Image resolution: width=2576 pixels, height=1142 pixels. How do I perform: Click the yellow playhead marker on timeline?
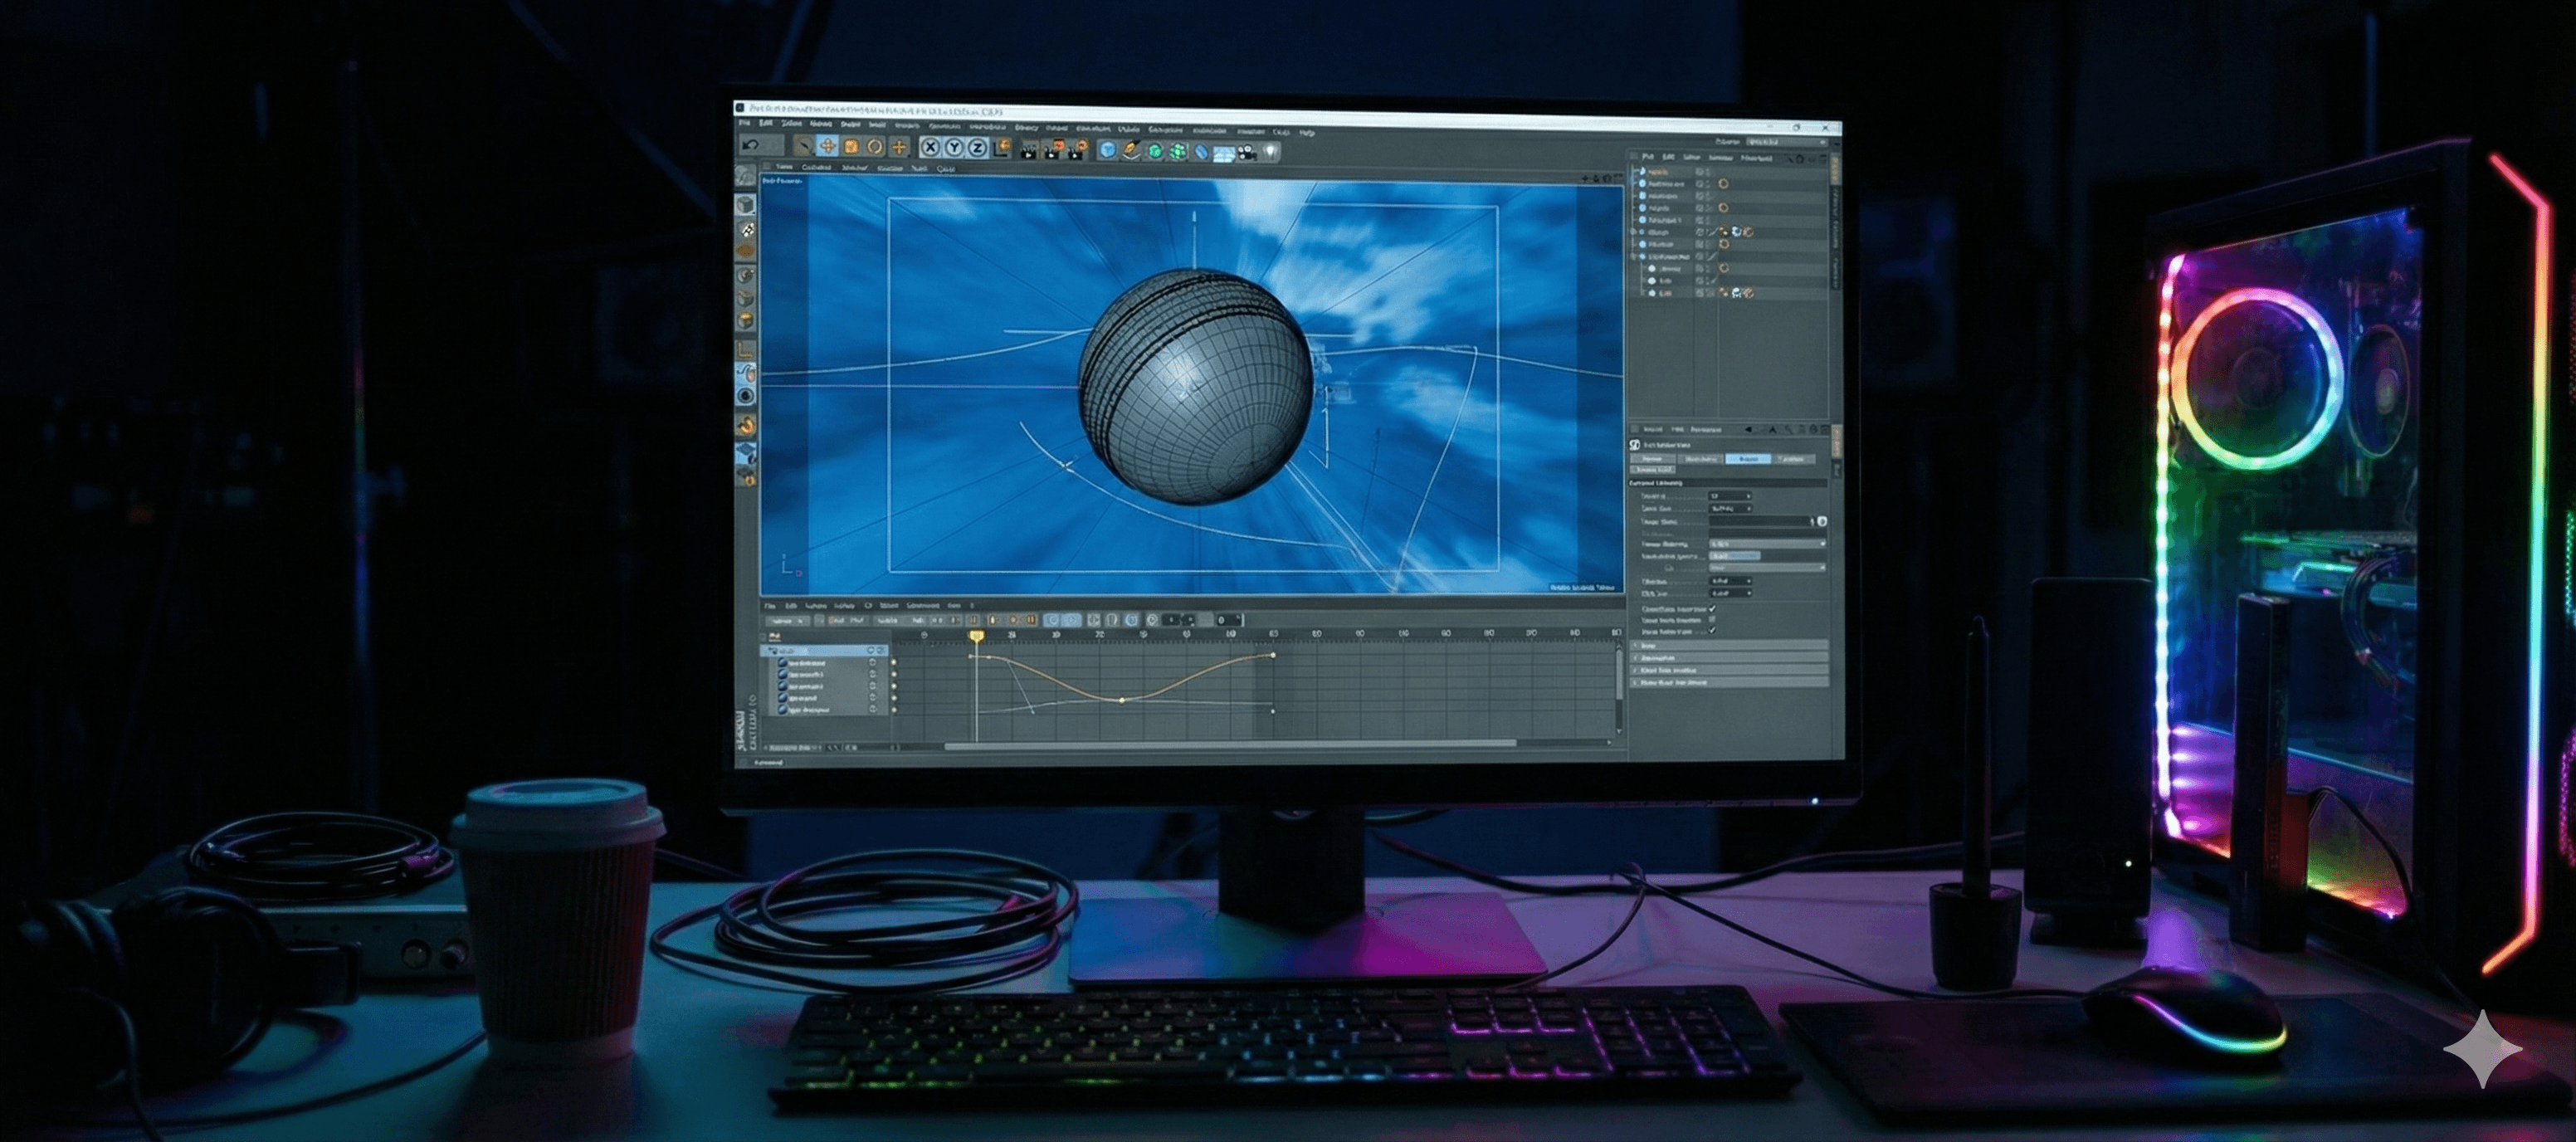click(976, 636)
